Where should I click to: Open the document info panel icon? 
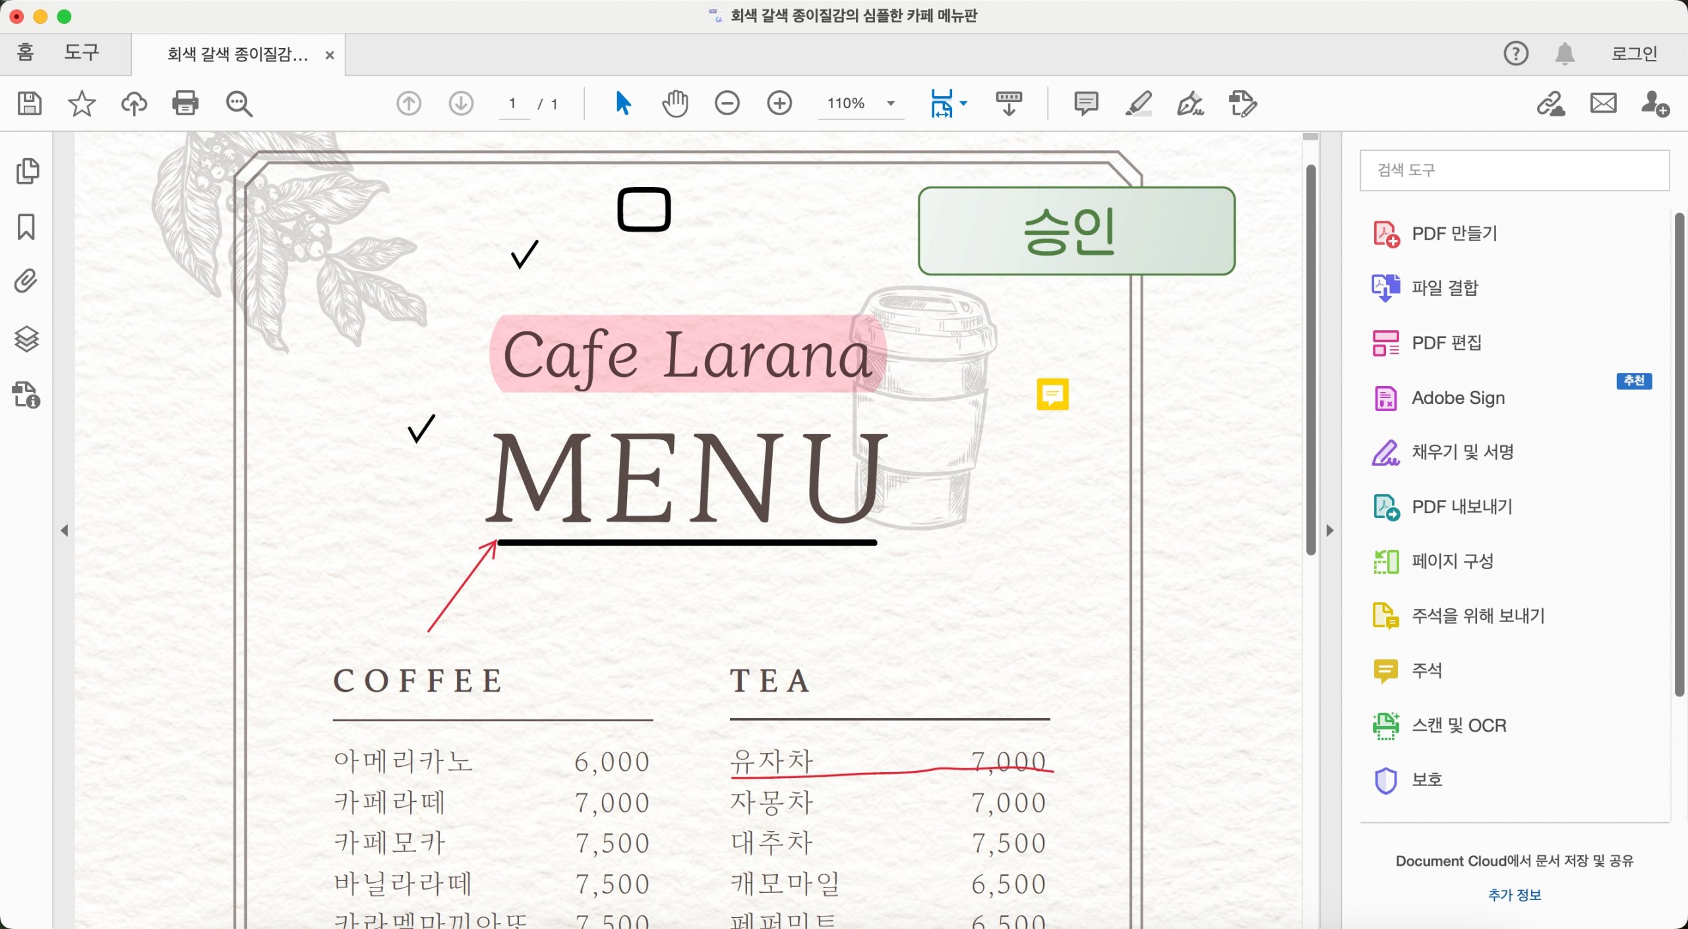click(26, 395)
